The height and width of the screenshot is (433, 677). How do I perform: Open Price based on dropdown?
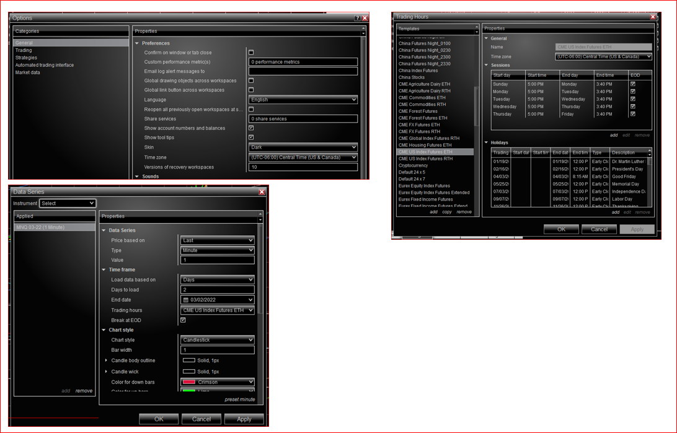[217, 240]
